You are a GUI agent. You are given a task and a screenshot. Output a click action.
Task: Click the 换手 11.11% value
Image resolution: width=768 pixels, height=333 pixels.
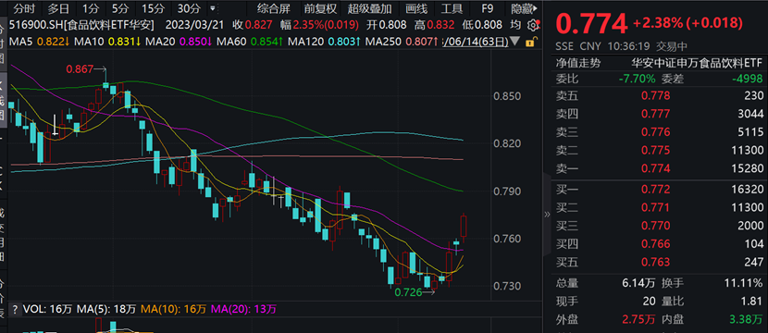pyautogui.click(x=744, y=283)
